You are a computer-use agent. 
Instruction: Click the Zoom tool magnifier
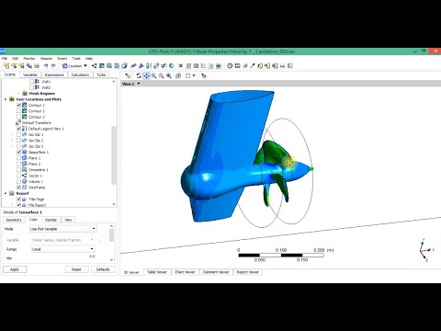tap(153, 75)
